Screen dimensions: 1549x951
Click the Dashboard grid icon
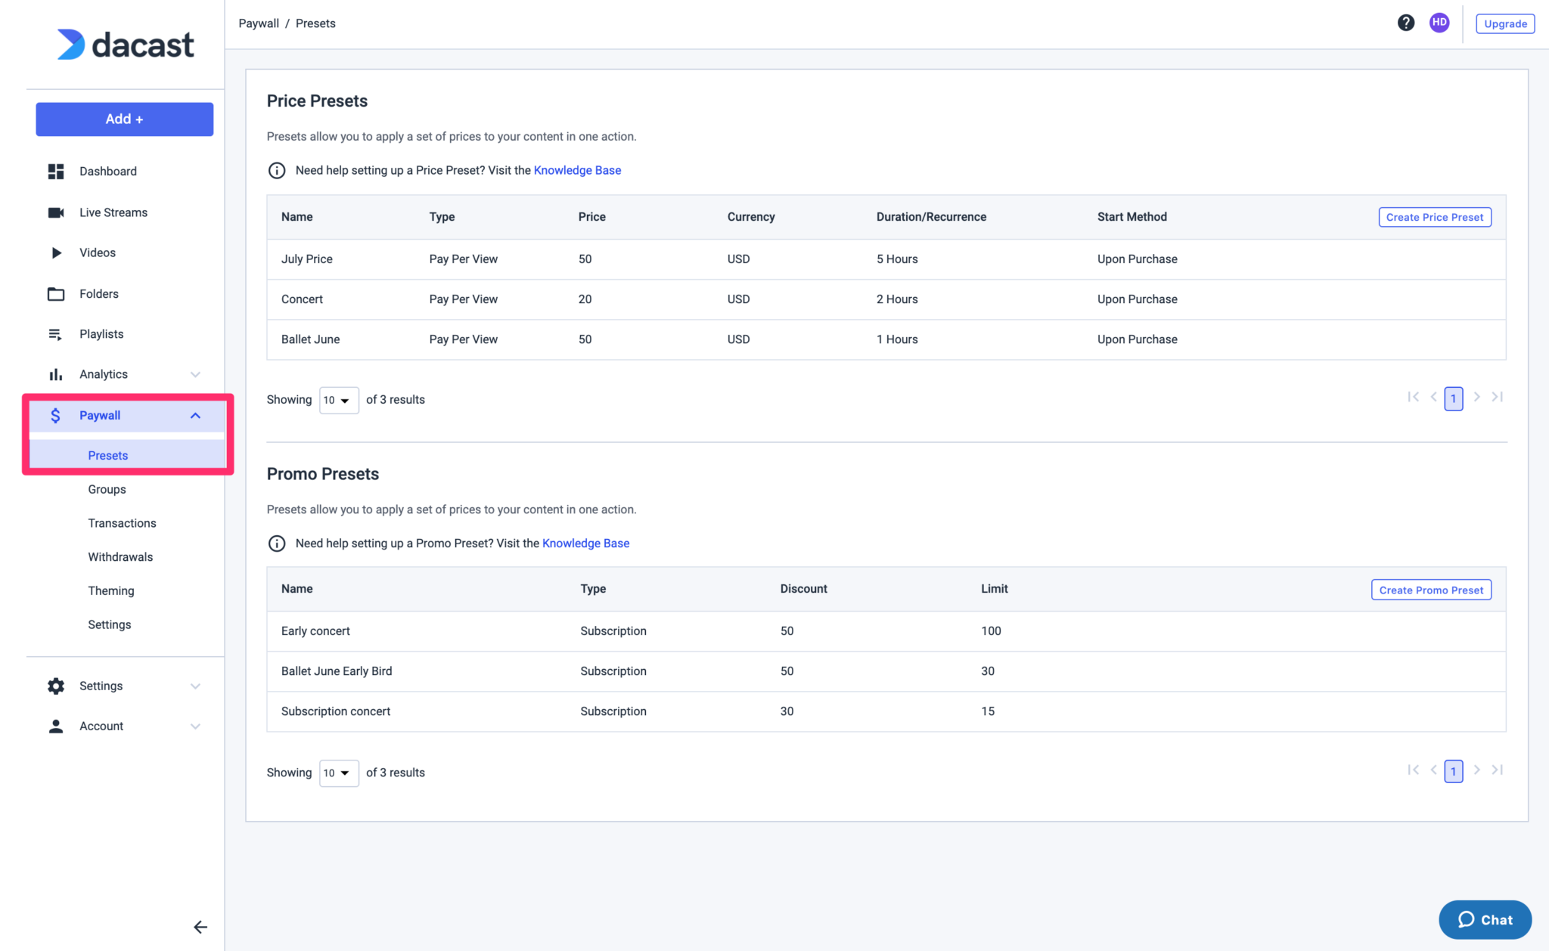pos(56,172)
